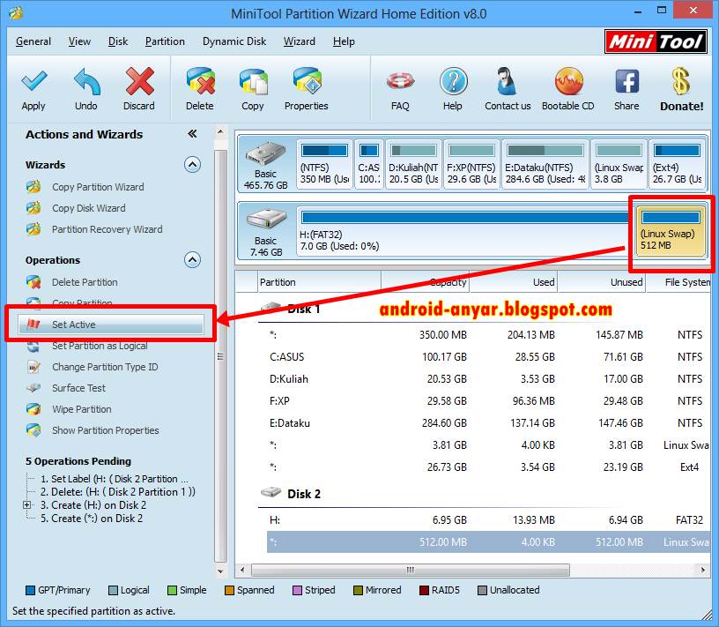Click the Undo arrow toolbar icon
The width and height of the screenshot is (719, 627).
pos(86,81)
